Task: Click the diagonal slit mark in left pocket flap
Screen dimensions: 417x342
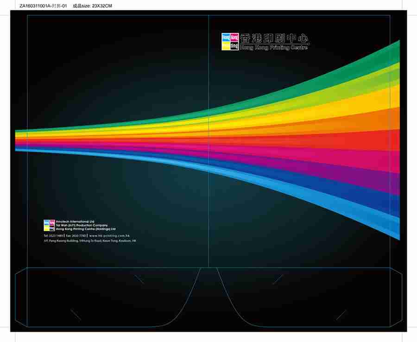Action: 139,279
